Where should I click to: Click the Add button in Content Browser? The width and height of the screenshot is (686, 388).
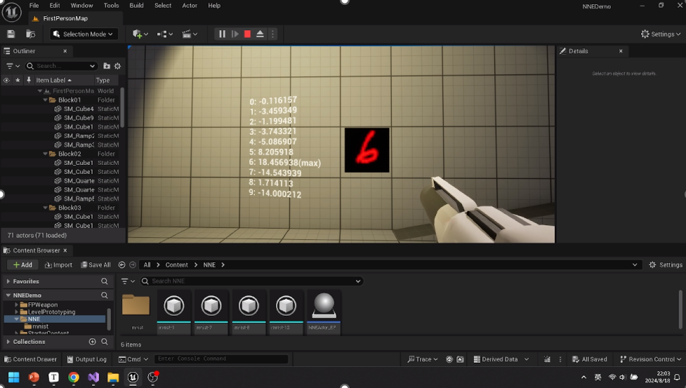(22, 265)
